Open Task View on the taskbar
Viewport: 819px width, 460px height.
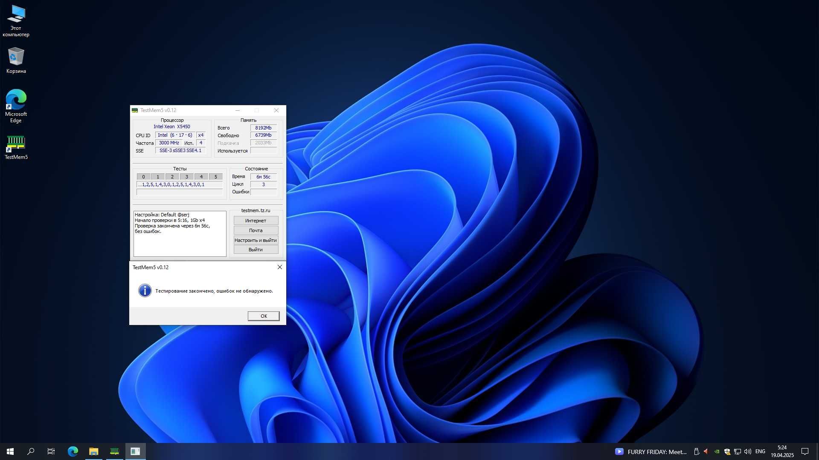(x=51, y=451)
